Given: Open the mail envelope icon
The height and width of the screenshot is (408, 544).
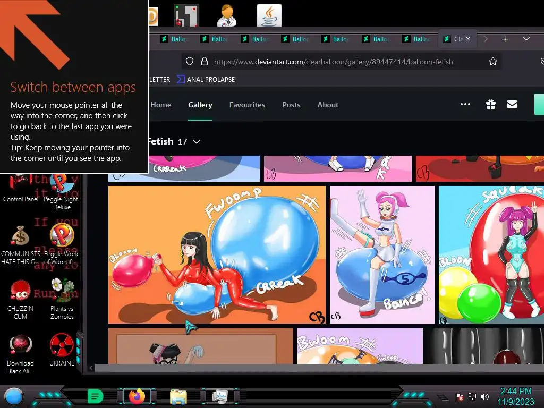Looking at the screenshot, I should coord(512,104).
